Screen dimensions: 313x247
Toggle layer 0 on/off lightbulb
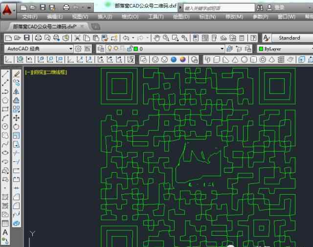tap(109, 48)
